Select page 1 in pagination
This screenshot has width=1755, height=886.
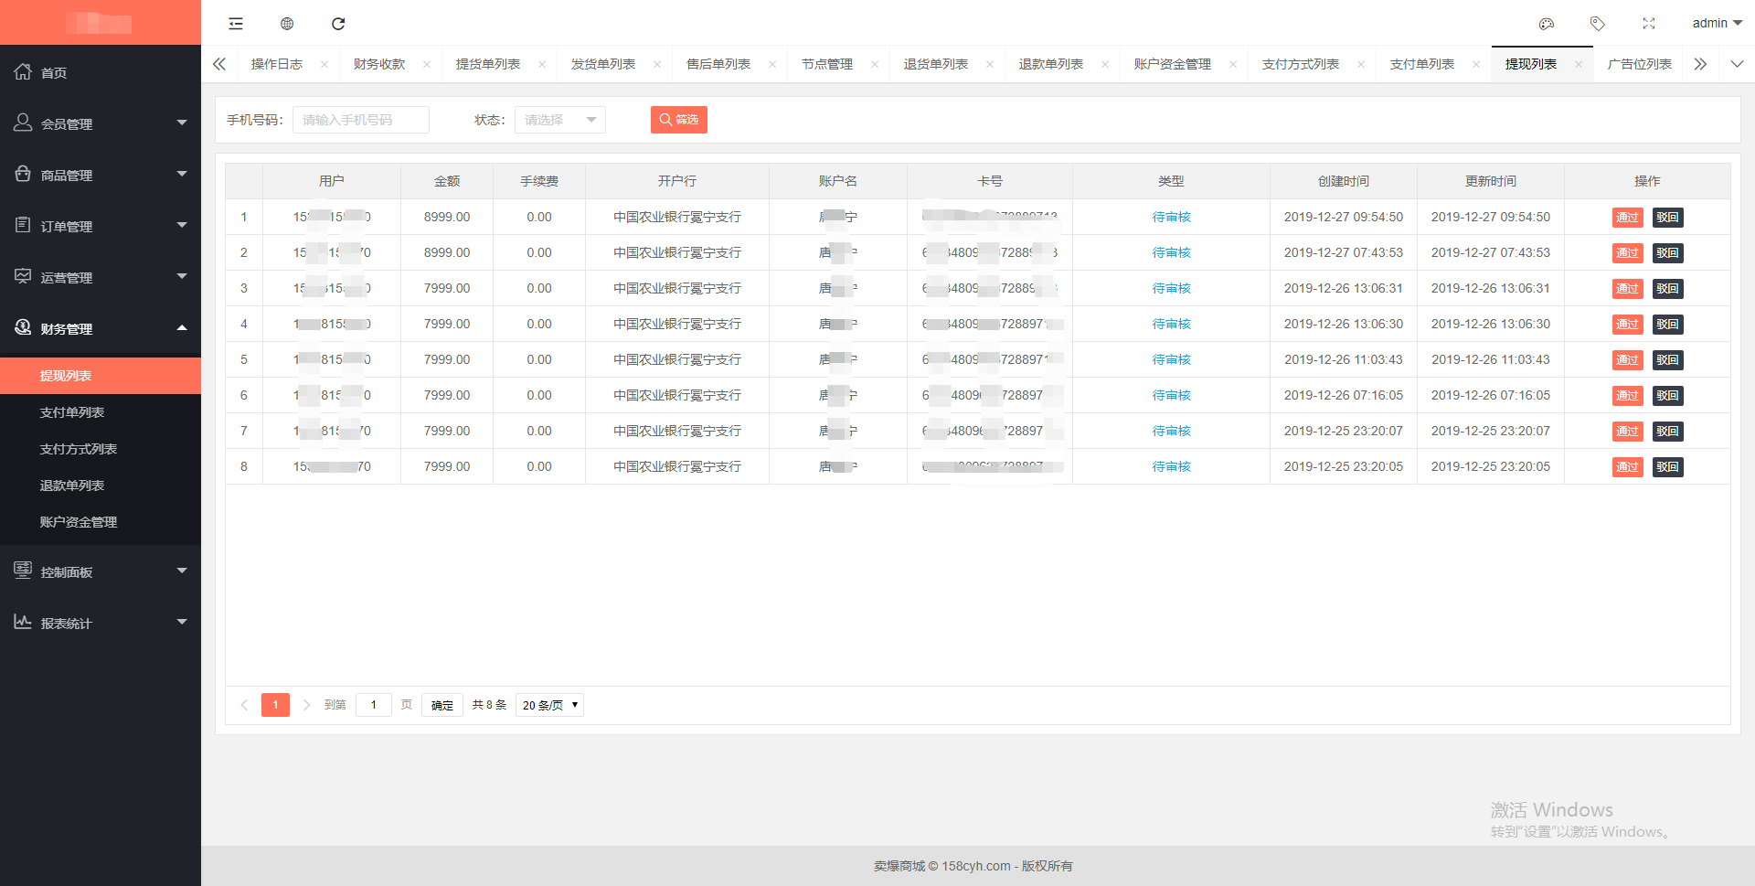[275, 705]
